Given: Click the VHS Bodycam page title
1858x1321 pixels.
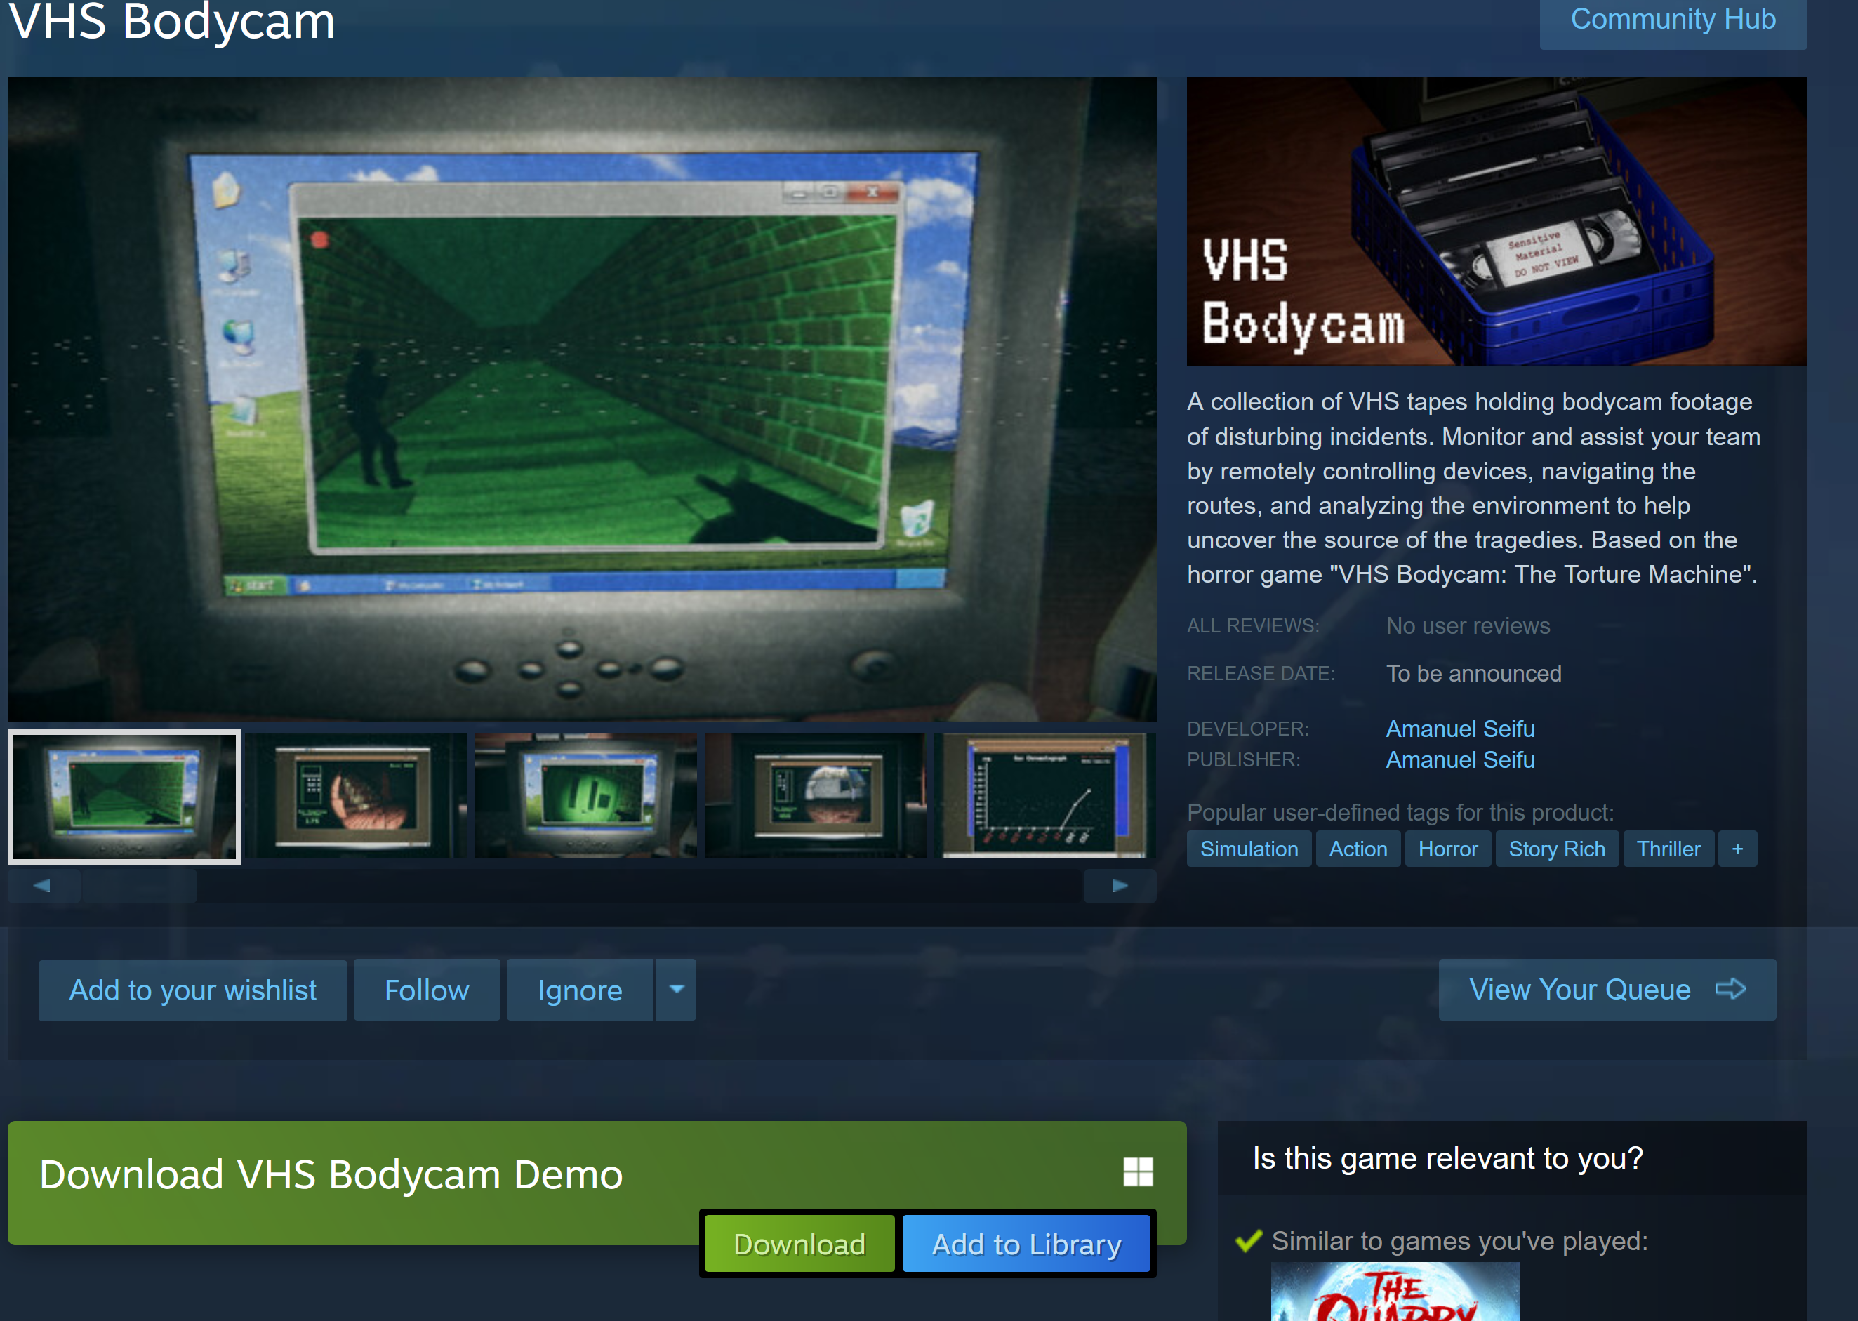Looking at the screenshot, I should click(x=172, y=21).
